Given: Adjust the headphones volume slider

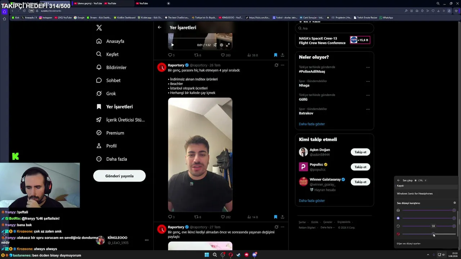Looking at the screenshot, I should point(429,210).
